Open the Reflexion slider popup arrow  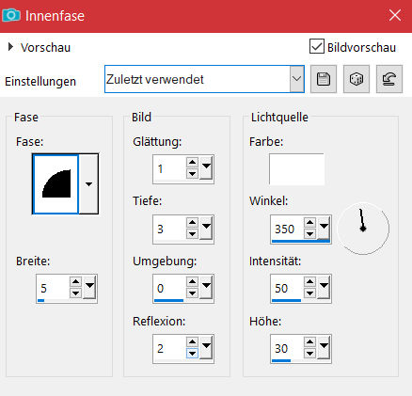pos(206,346)
